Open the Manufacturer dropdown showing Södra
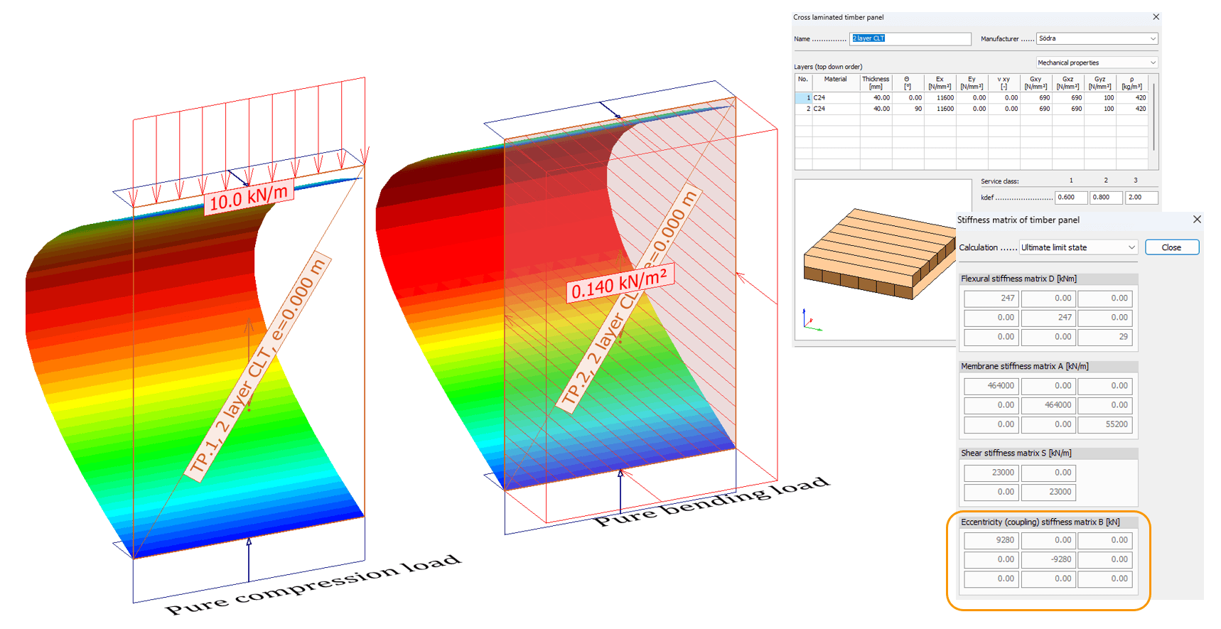1221x629 pixels. pos(1097,38)
